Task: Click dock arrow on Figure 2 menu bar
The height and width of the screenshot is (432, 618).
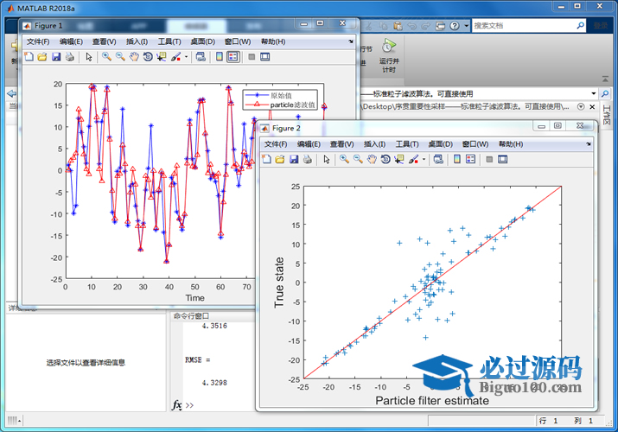Action: (x=589, y=144)
